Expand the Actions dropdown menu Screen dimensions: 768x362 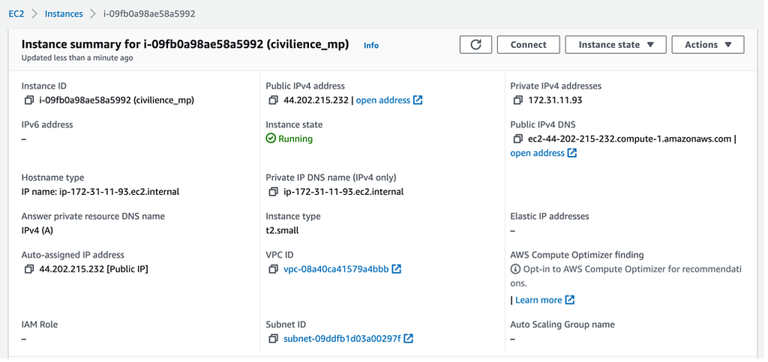coord(707,45)
